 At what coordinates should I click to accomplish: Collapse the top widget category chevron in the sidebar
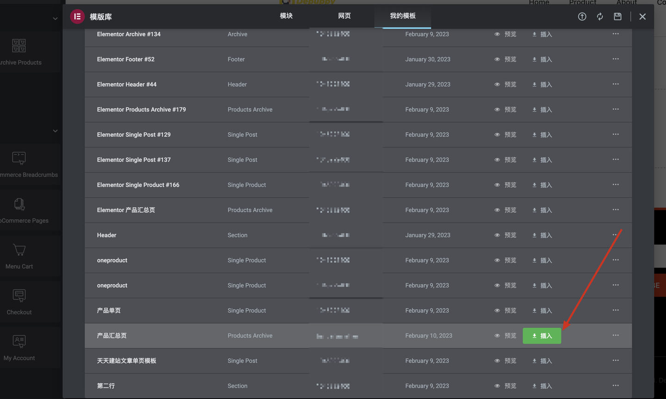(x=55, y=19)
